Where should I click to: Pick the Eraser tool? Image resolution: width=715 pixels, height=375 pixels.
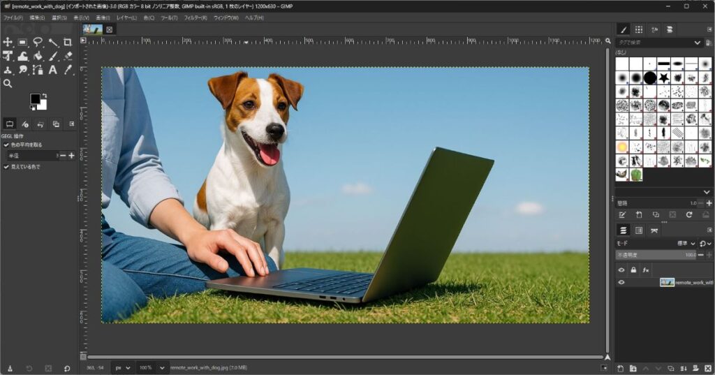coord(68,56)
